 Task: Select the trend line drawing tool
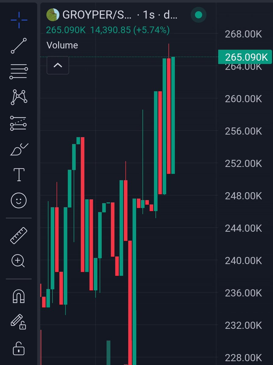(x=19, y=46)
